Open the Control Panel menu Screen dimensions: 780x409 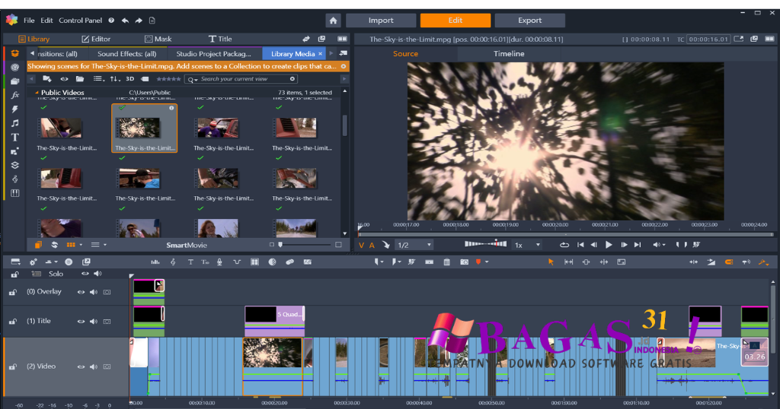click(x=80, y=21)
